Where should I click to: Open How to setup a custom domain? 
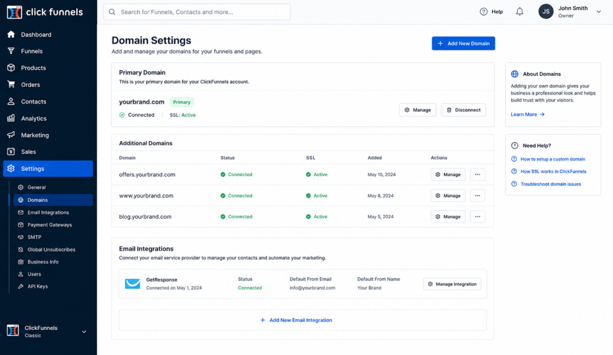553,159
